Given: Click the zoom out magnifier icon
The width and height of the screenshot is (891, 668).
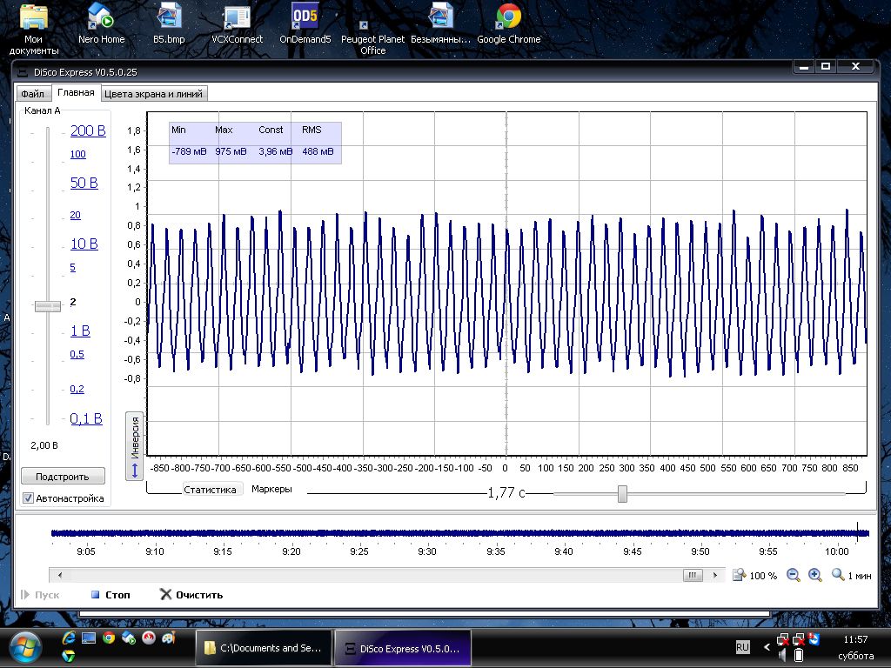Looking at the screenshot, I should point(794,576).
